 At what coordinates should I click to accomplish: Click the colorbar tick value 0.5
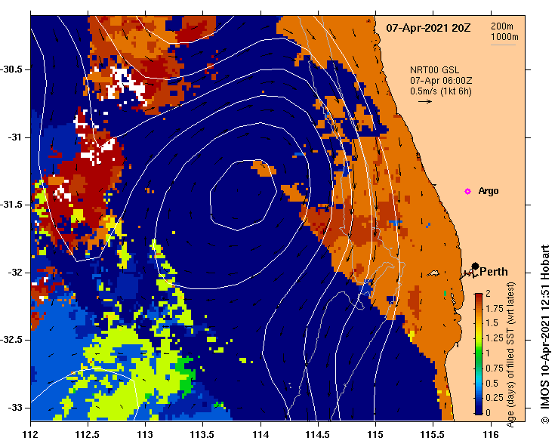coord(492,384)
